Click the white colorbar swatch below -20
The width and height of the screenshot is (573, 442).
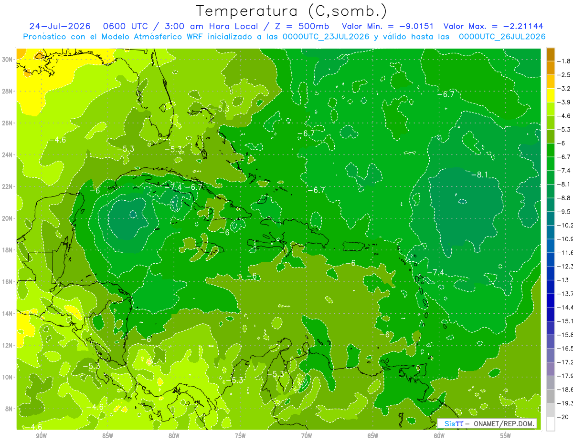point(551,423)
